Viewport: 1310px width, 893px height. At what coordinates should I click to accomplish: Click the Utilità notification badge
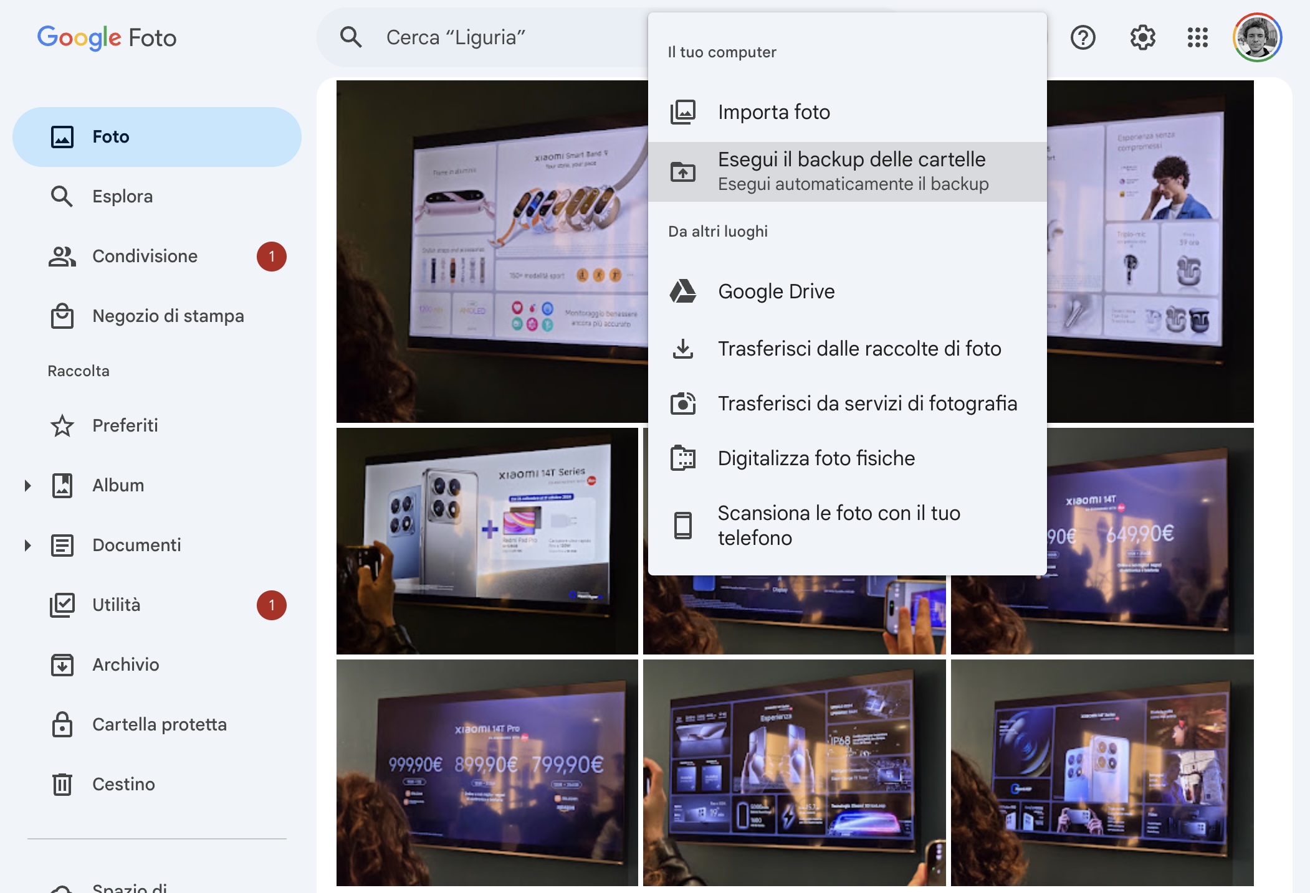(x=272, y=605)
